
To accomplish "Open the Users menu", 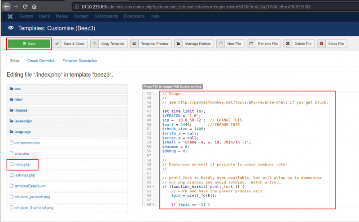I will (44, 16).
